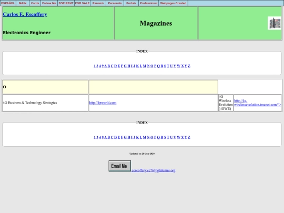Screen dimensions: 284x213
Task: Jump to letter L in lower INDEX
Action: [x=141, y=137]
